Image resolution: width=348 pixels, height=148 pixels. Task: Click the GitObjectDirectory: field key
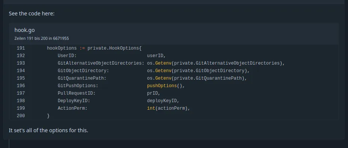(83, 71)
